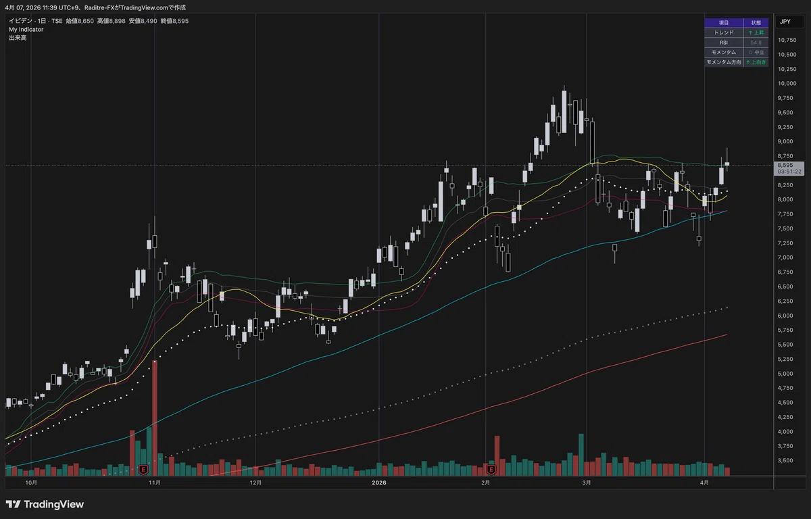This screenshot has height=519, width=811.
Task: Click the RSI value 54.8
Action: coord(756,43)
